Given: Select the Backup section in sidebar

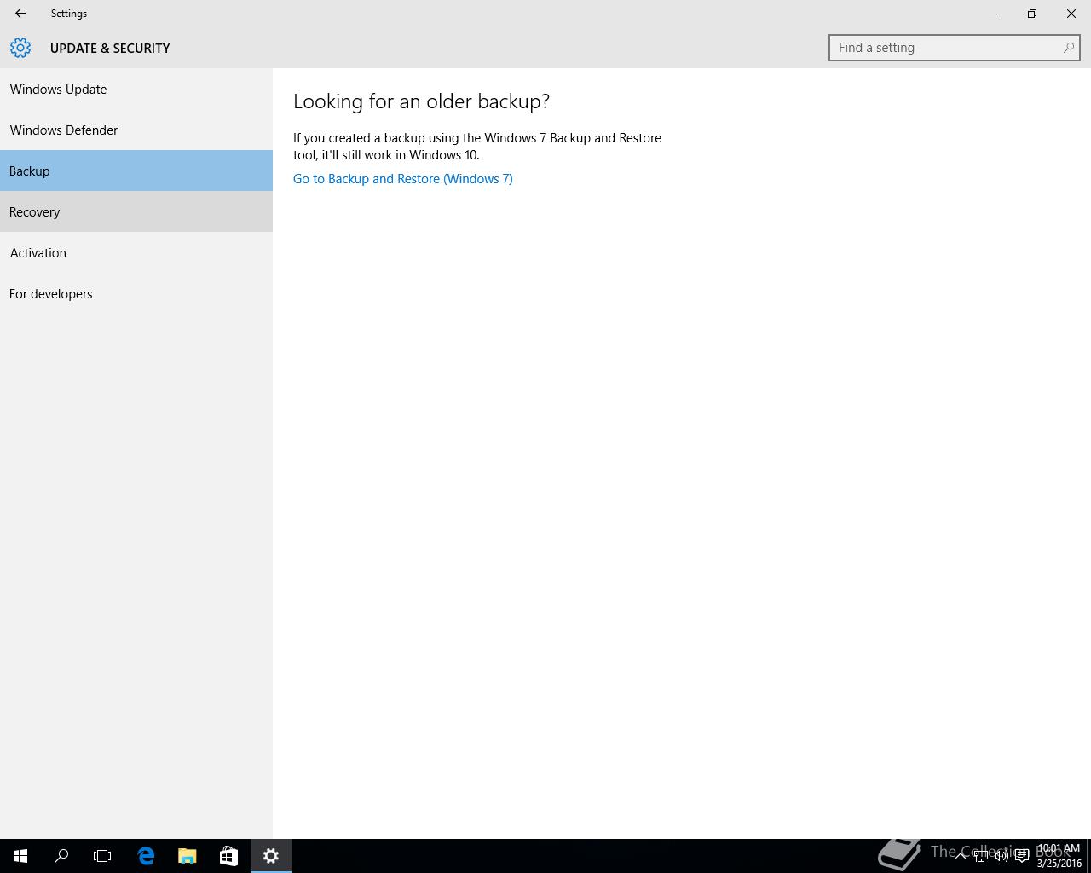Looking at the screenshot, I should (x=136, y=171).
